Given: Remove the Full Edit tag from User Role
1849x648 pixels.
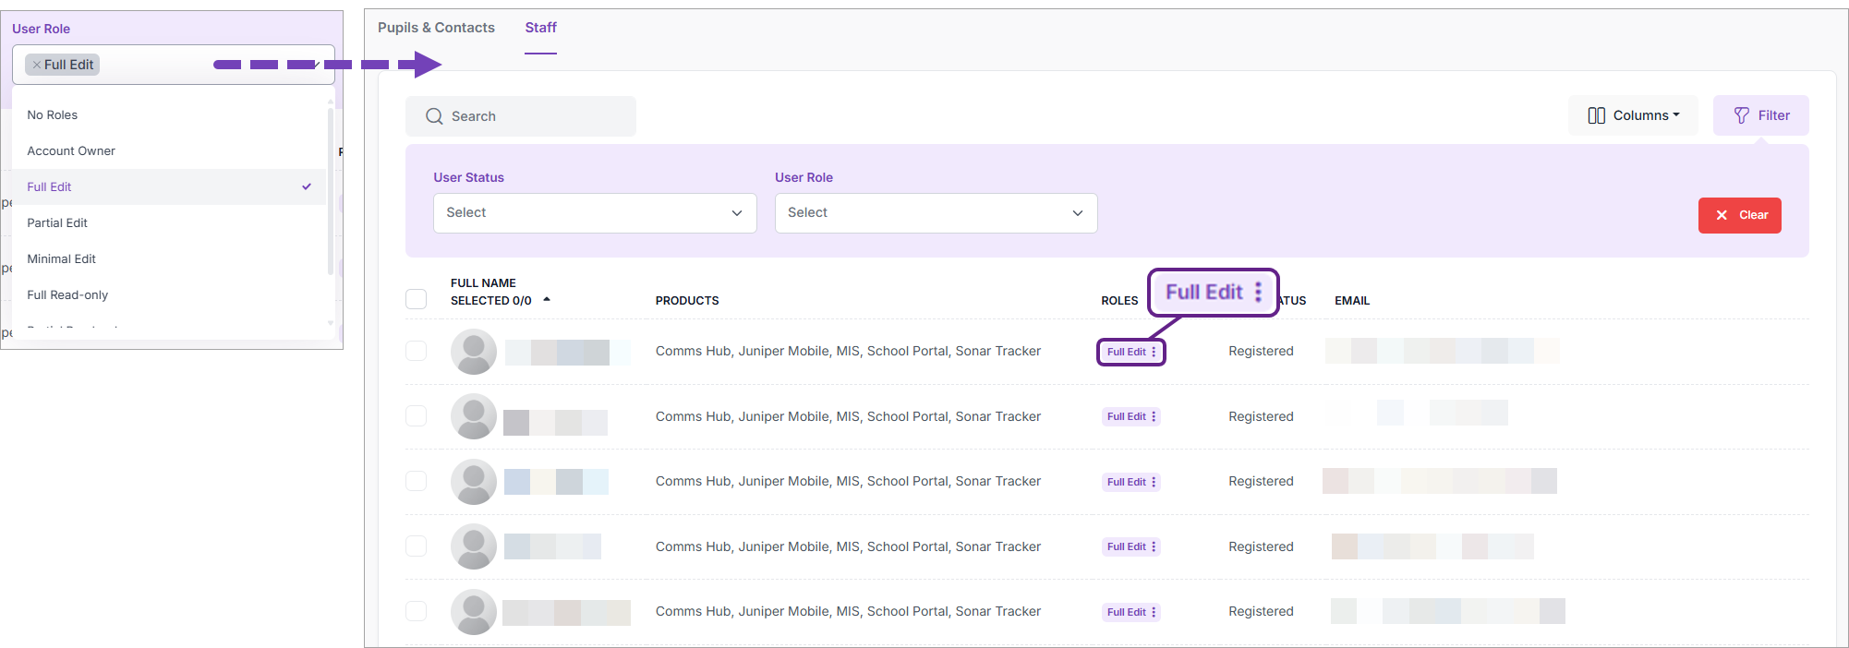Looking at the screenshot, I should coord(36,66).
